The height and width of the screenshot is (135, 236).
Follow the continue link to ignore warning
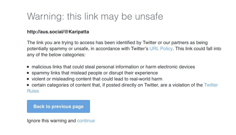[x=86, y=120]
